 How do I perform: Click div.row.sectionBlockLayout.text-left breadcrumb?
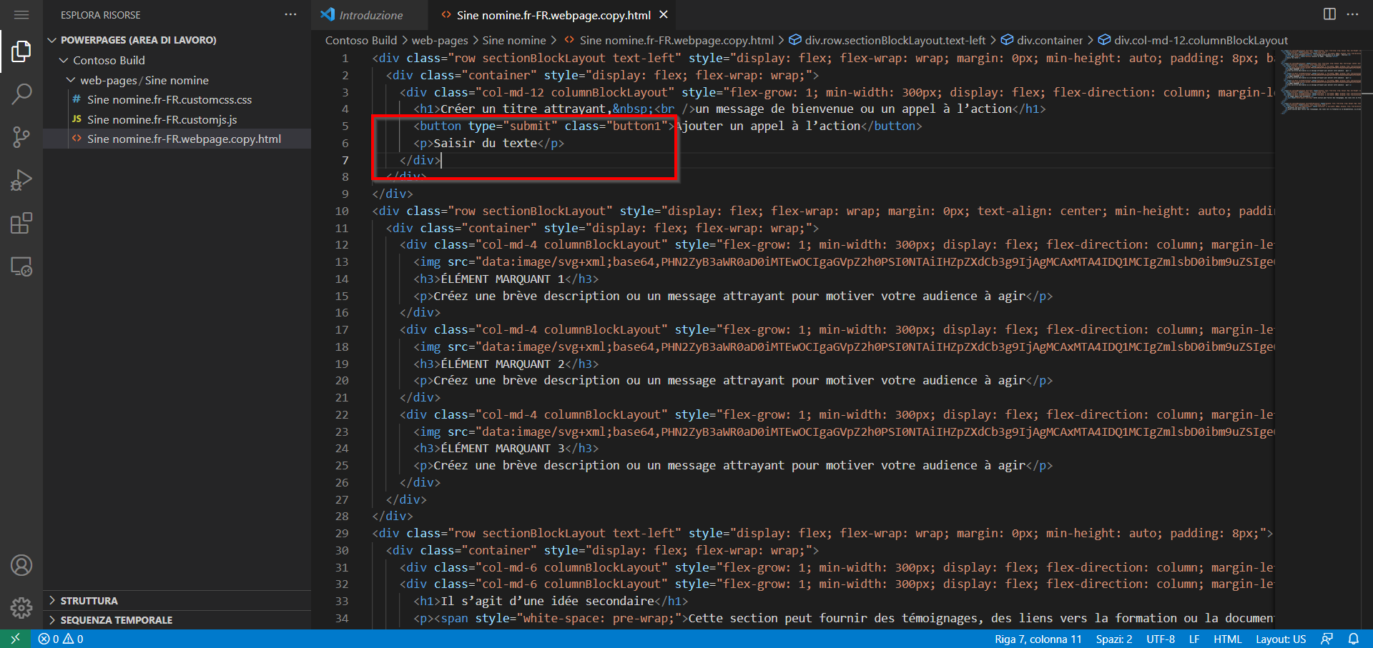pyautogui.click(x=887, y=40)
